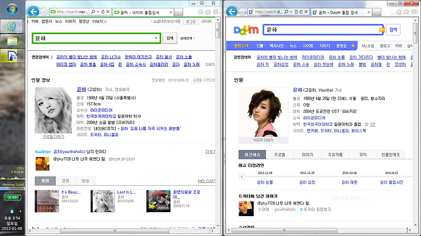Image resolution: width=421 pixels, height=236 pixels.
Task: Click the Forward arrow in the Daum window
Action: (x=243, y=12)
